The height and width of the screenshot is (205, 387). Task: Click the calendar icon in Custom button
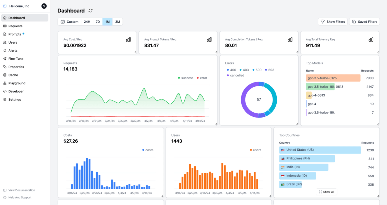point(63,22)
